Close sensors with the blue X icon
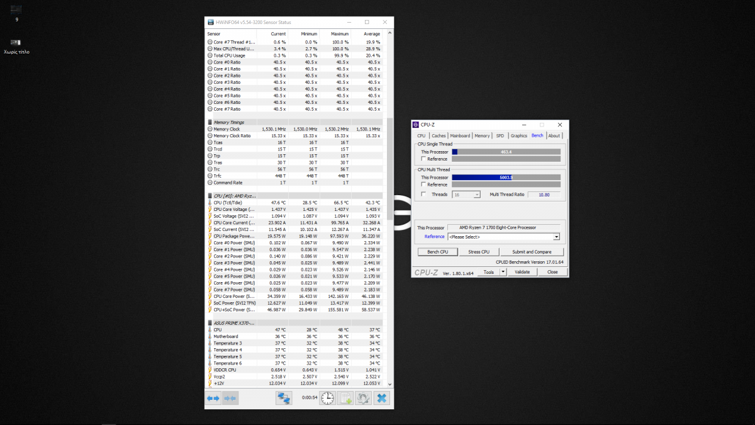 [x=381, y=398]
